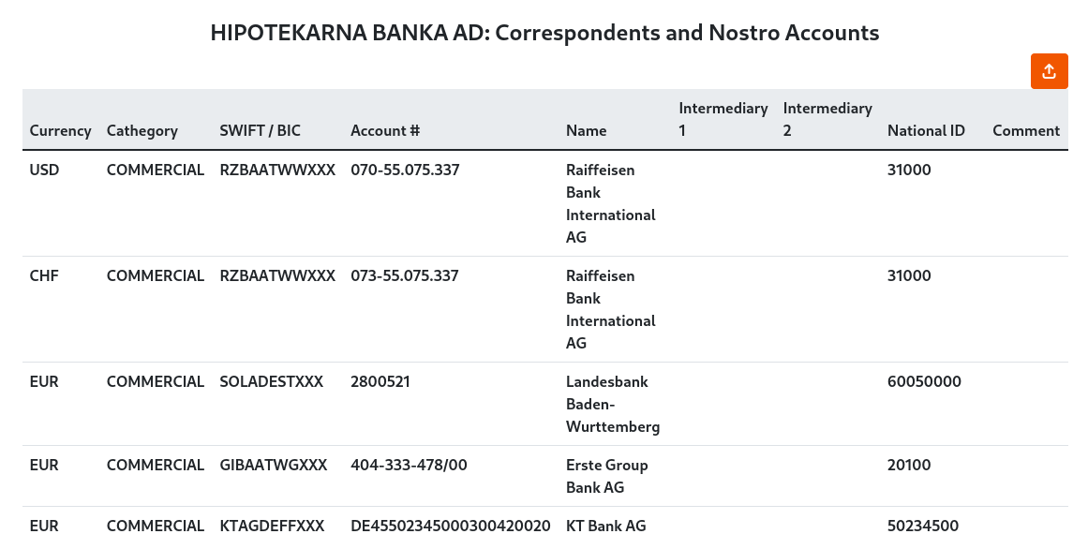The image size is (1088, 534).
Task: Click the National ID column header
Action: (x=925, y=130)
